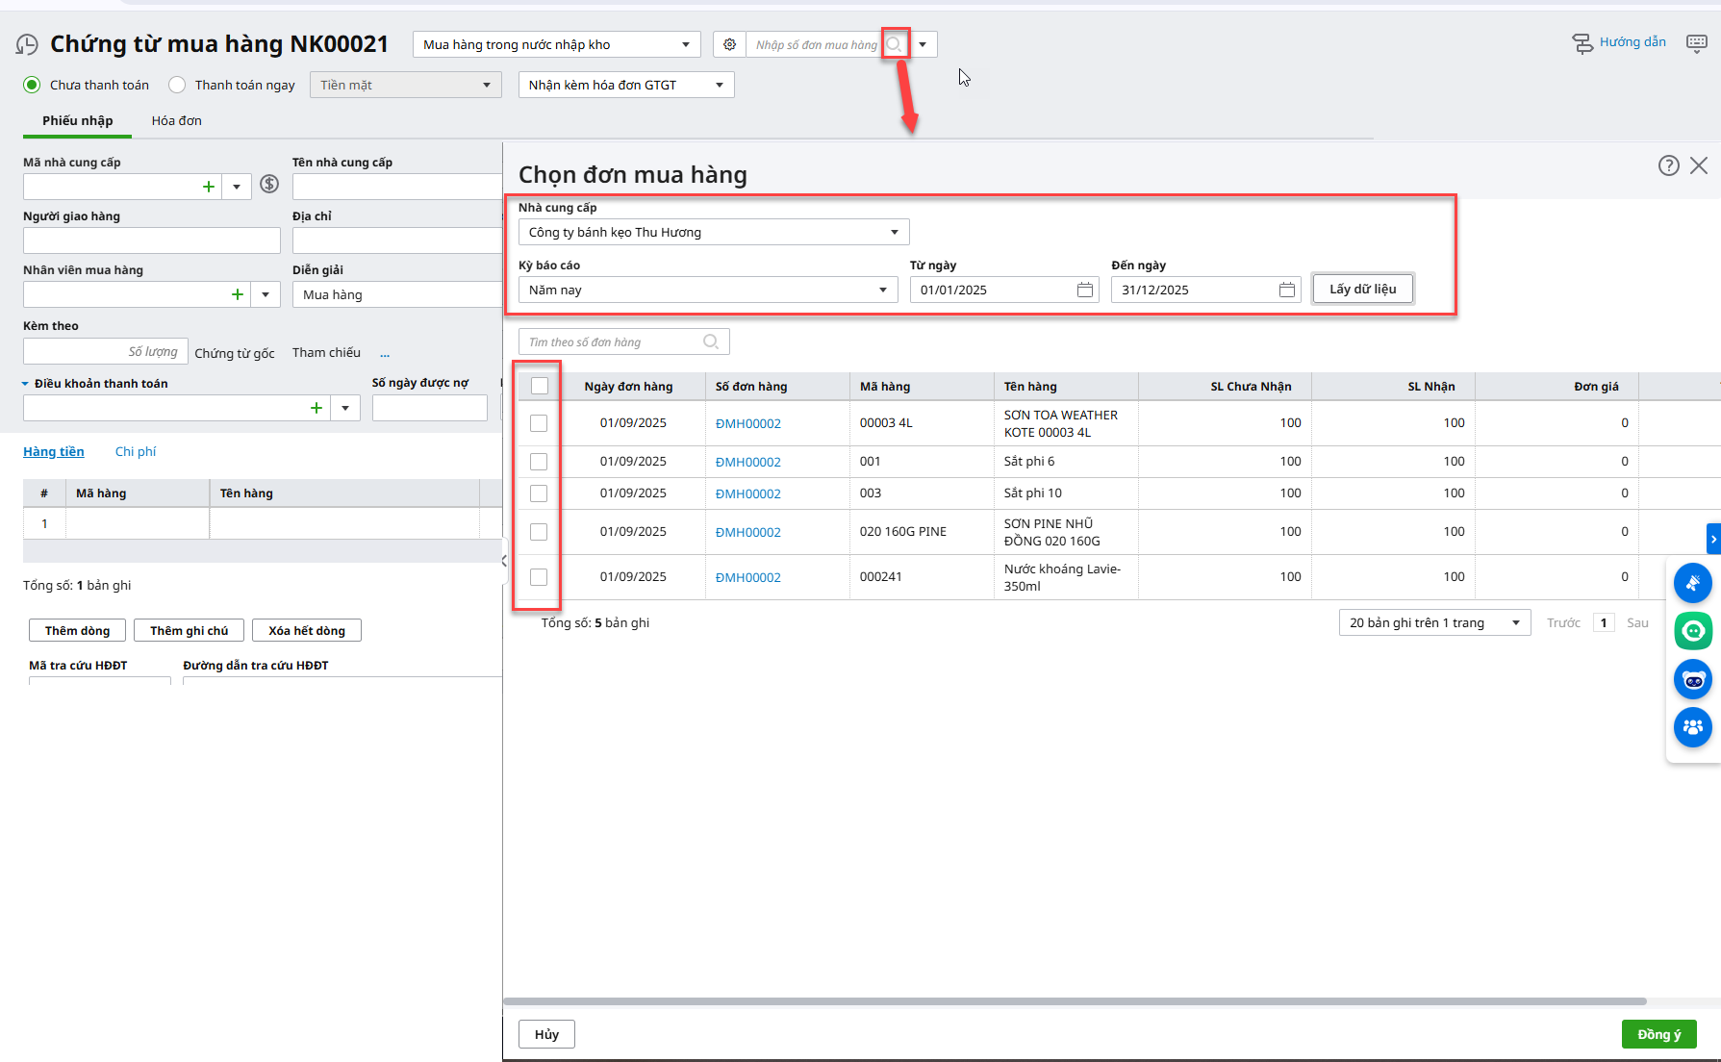Image resolution: width=1721 pixels, height=1062 pixels.
Task: Click the horizontal scrollbar at dialog bottom
Action: point(1074,1001)
